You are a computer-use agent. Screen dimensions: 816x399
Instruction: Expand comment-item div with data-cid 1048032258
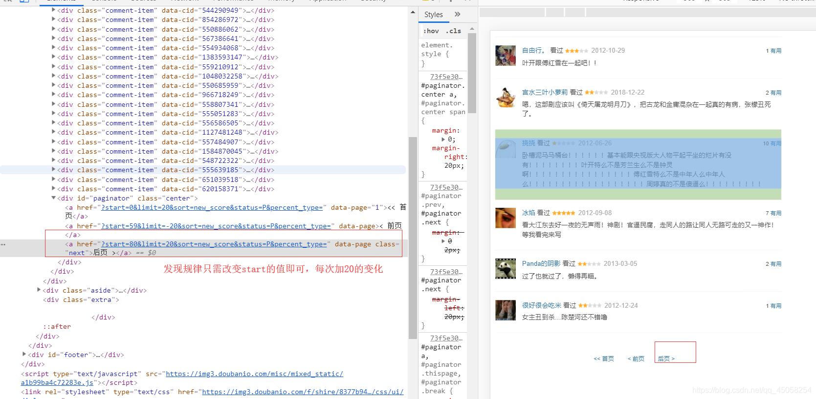[x=53, y=76]
